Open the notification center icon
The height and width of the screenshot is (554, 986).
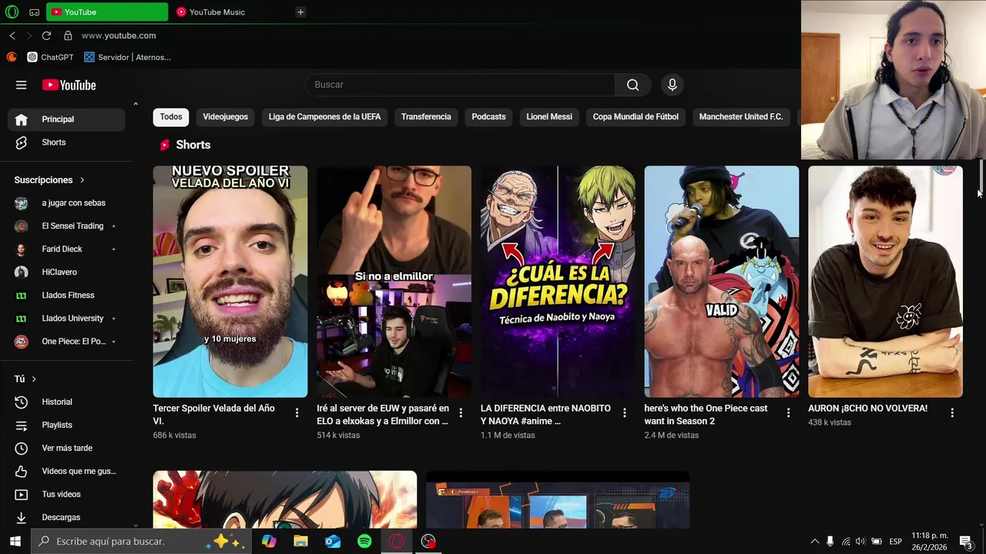point(966,541)
